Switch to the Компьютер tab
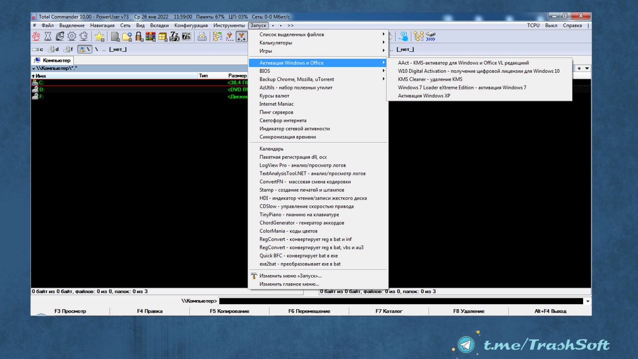Viewport: 638px width, 359px height. click(x=53, y=60)
